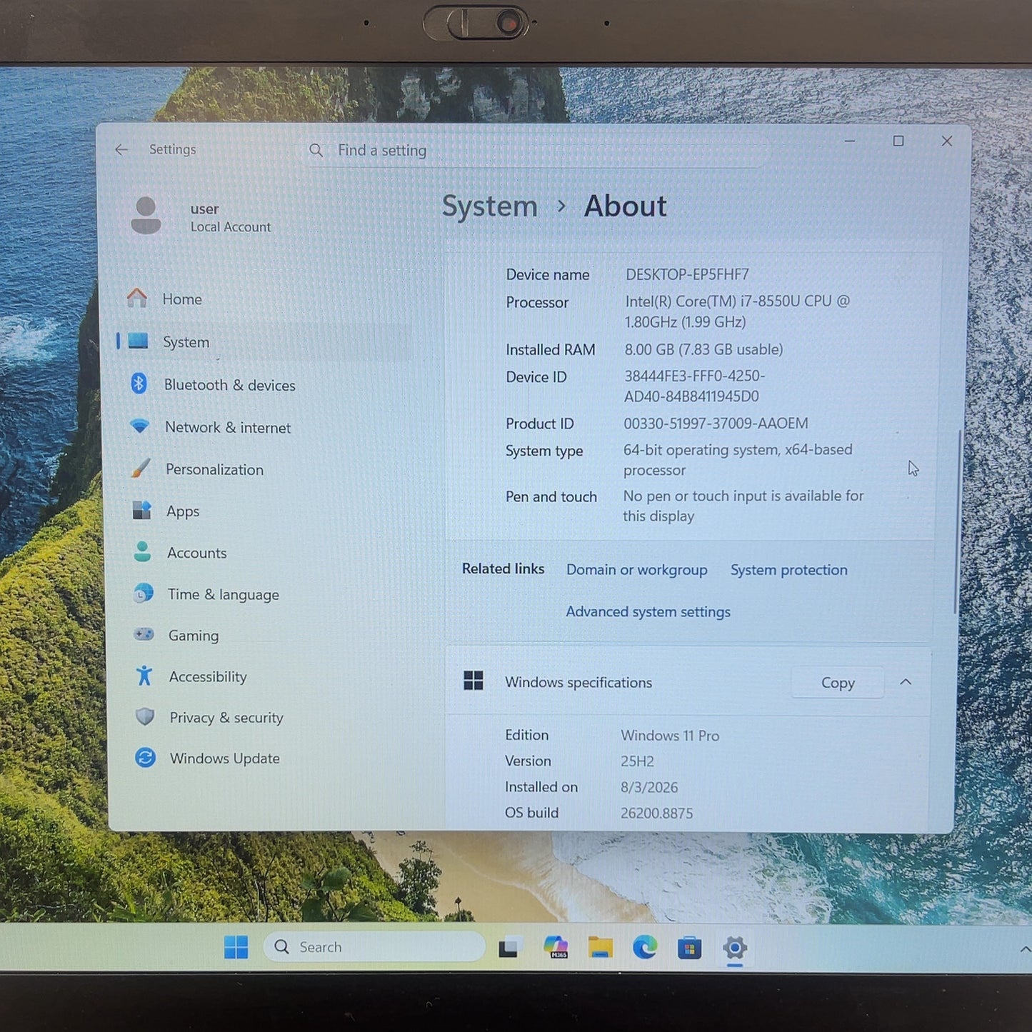
Task: Close the Settings window
Action: (947, 141)
